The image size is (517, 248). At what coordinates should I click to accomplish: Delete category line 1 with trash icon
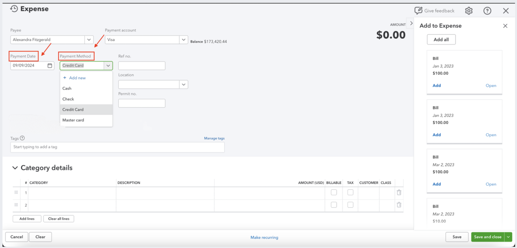click(399, 192)
